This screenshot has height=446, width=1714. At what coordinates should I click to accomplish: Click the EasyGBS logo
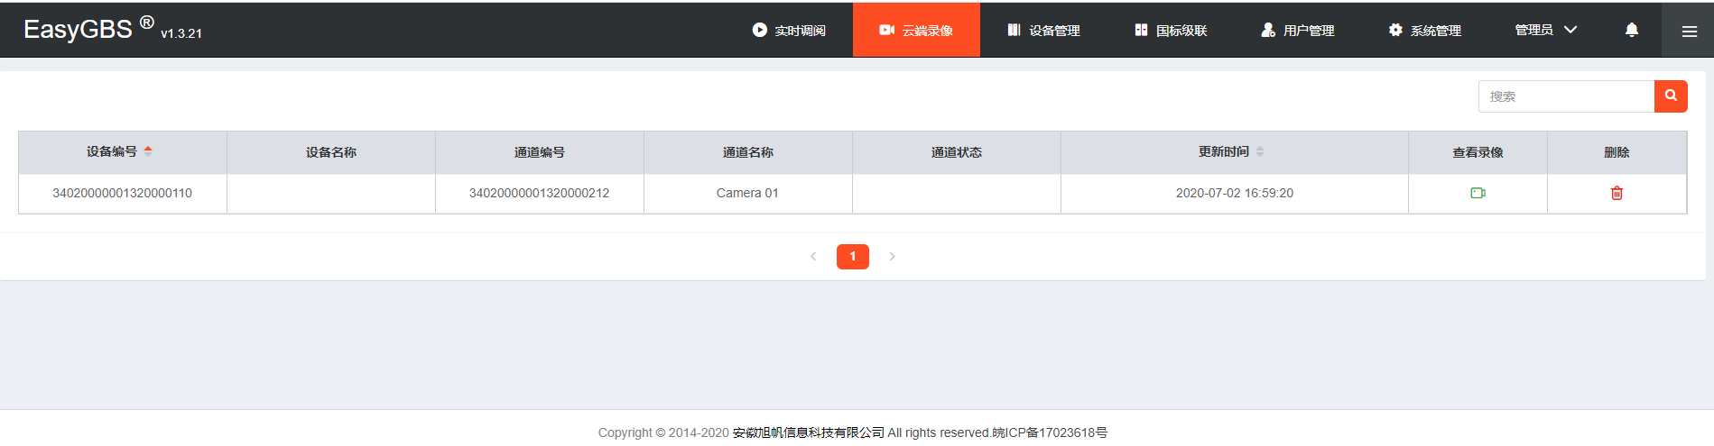click(88, 29)
